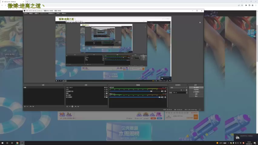Open the desktop audio gear settings
The width and height of the screenshot is (258, 145).
165,91
